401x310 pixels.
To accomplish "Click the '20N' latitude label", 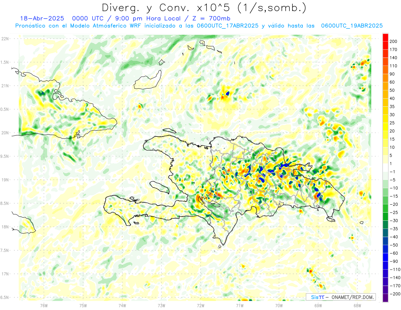I will (x=5, y=133).
